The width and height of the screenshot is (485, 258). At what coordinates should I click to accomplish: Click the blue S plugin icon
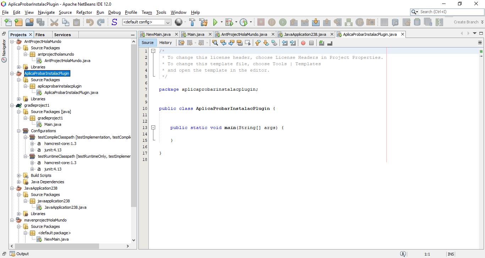114,22
